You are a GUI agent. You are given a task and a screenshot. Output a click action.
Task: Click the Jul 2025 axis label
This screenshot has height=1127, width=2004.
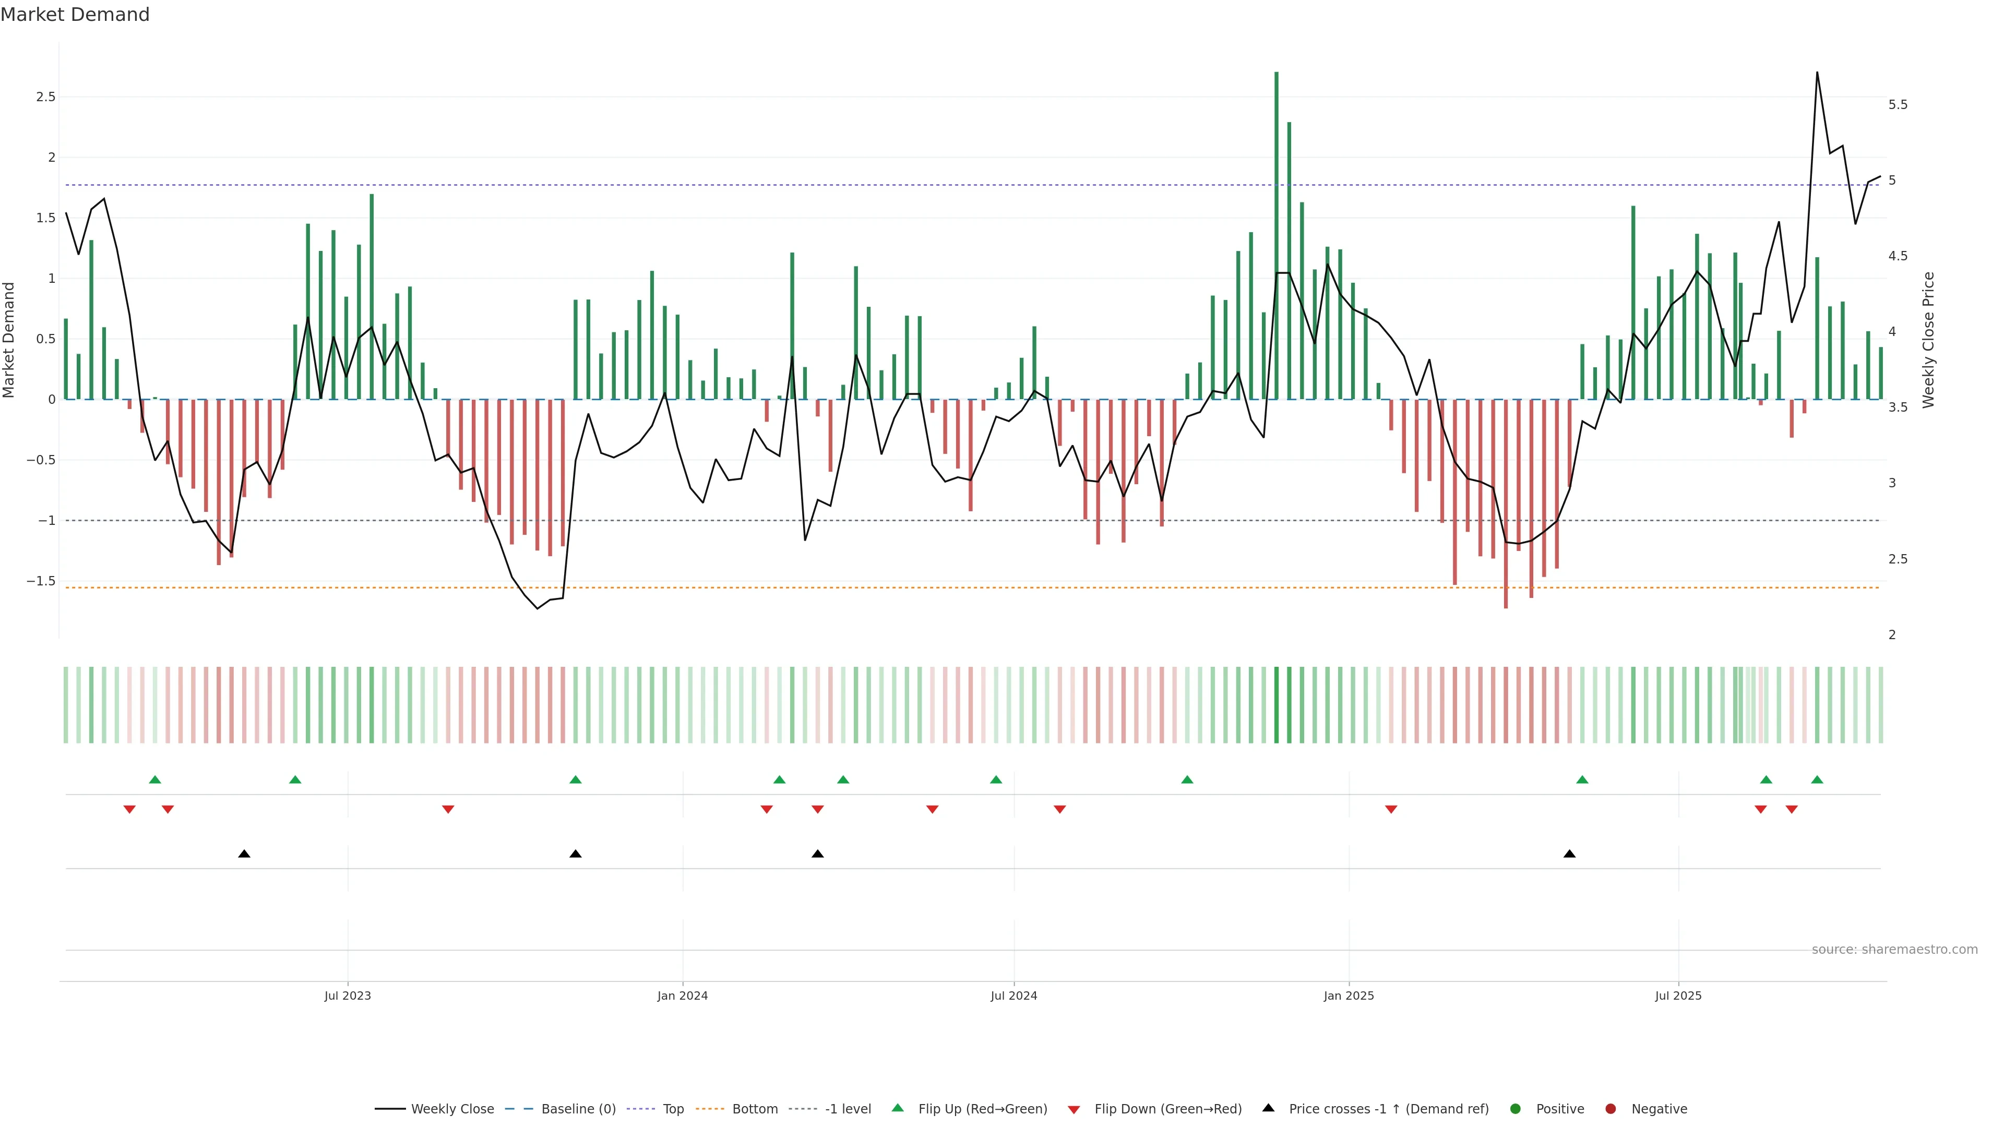tap(1678, 996)
